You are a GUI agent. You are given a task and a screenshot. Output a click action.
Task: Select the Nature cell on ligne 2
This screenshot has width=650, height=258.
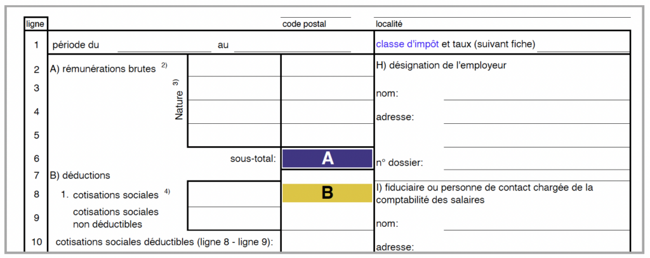click(234, 65)
